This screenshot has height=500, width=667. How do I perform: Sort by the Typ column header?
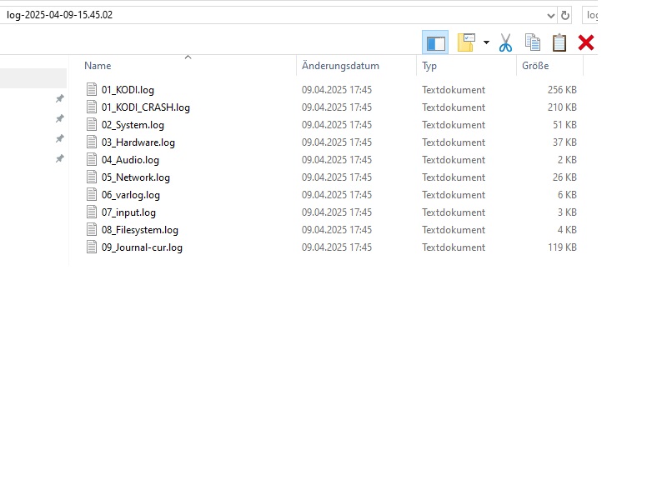[429, 66]
